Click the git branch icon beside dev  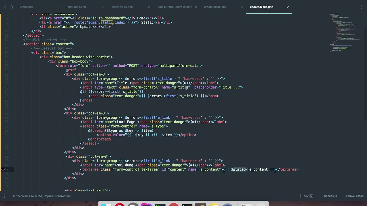[x=301, y=196]
